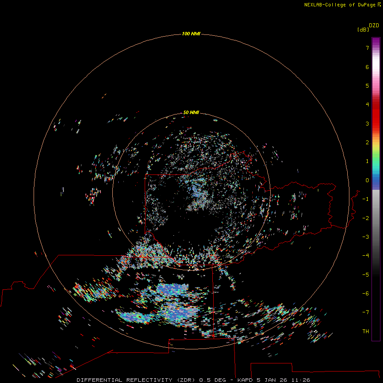Click the 7 dB value on the color scale
Image resolution: width=383 pixels, height=383 pixels.
(367, 48)
